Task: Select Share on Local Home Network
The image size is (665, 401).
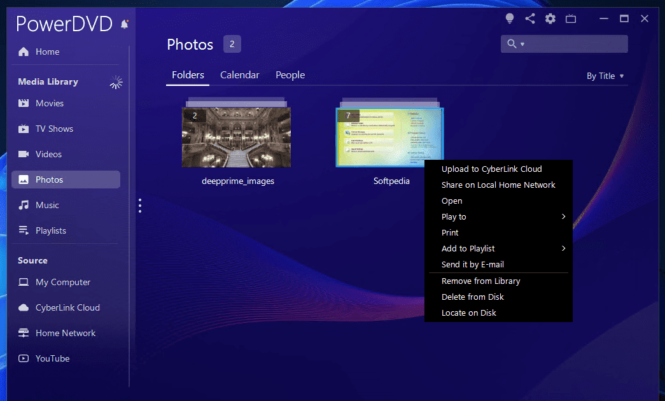Action: click(498, 185)
